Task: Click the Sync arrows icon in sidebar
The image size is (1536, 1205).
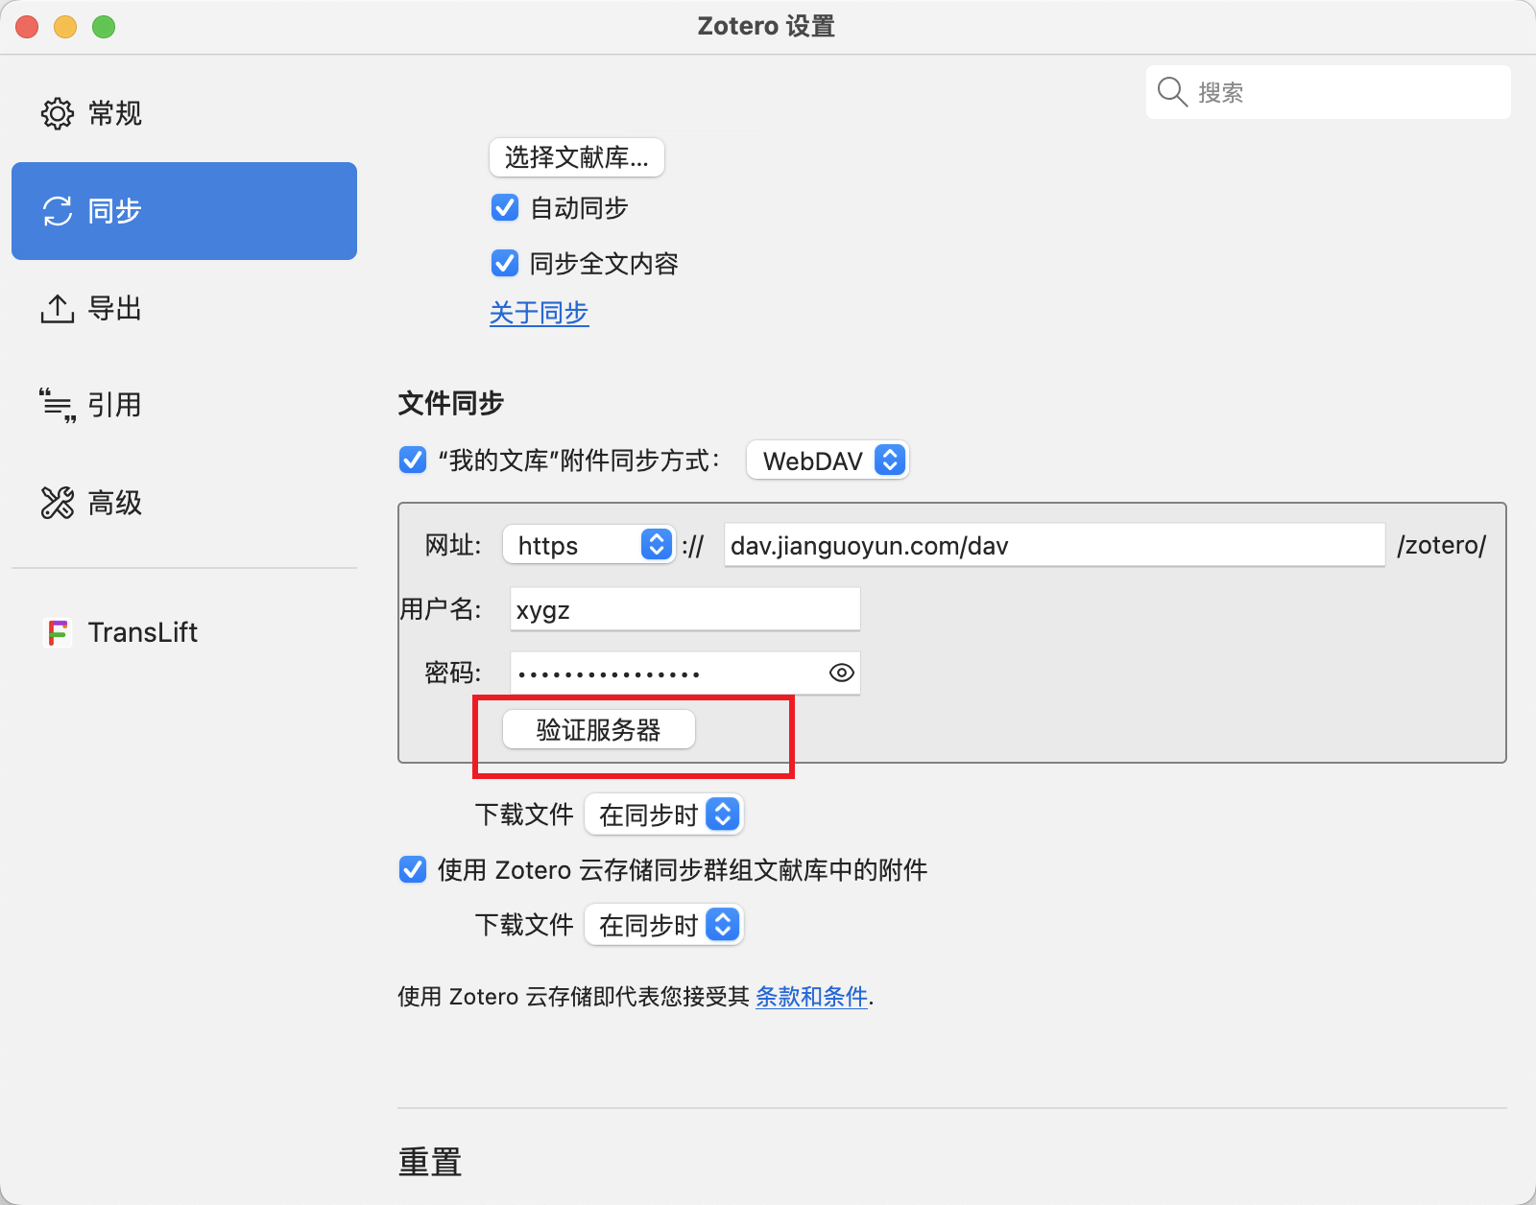Action: coord(57,211)
